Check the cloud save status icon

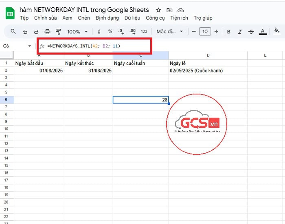coord(181,10)
